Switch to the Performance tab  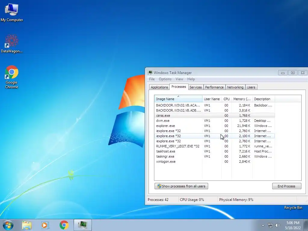(214, 87)
